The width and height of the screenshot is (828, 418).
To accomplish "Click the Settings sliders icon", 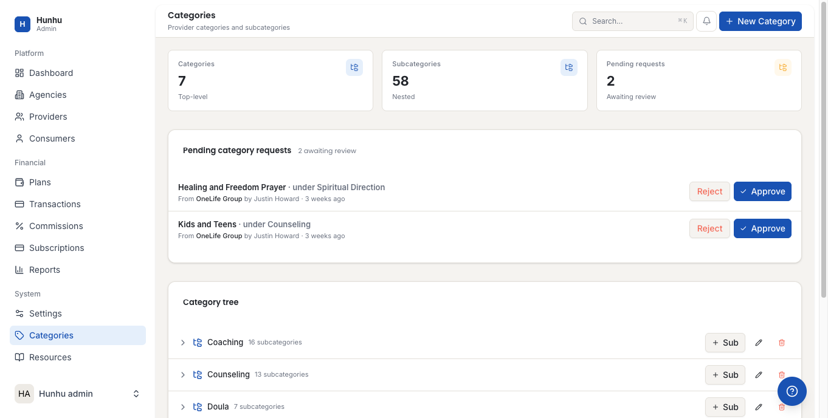I will (x=19, y=313).
